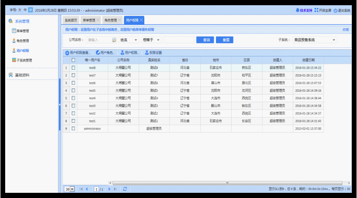Go to first page in pager
The image size is (357, 198).
pyautogui.click(x=81, y=189)
